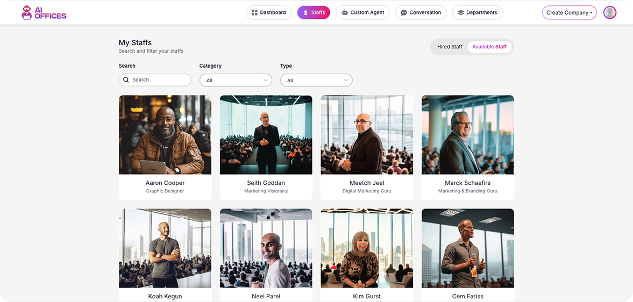This screenshot has height=302, width=633.
Task: Open the Create Company dropdown
Action: click(x=569, y=13)
